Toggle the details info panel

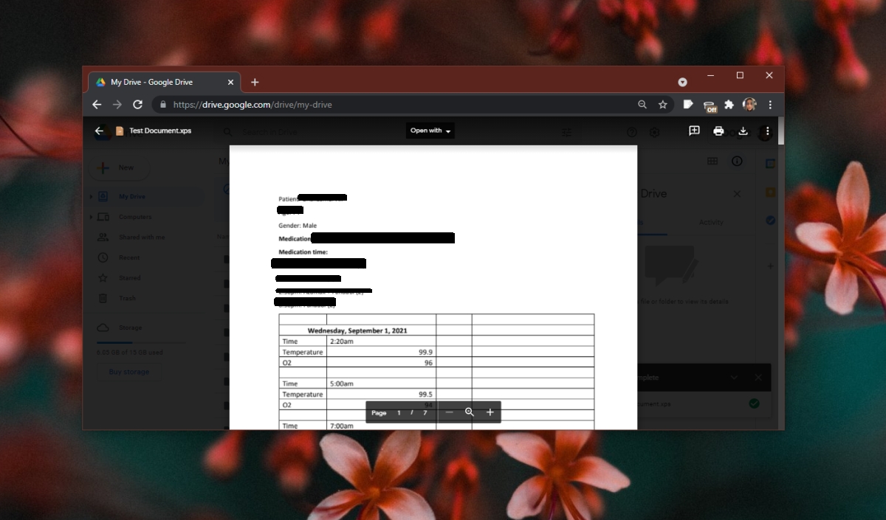[737, 161]
